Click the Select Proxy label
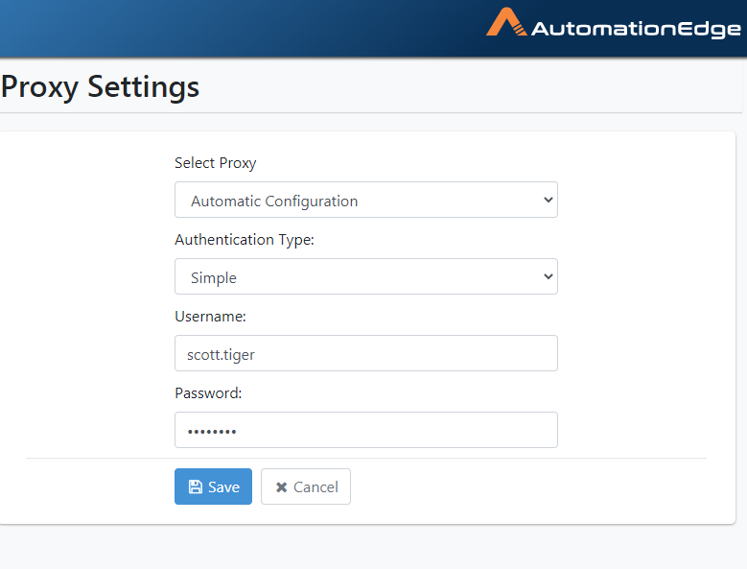 point(216,163)
